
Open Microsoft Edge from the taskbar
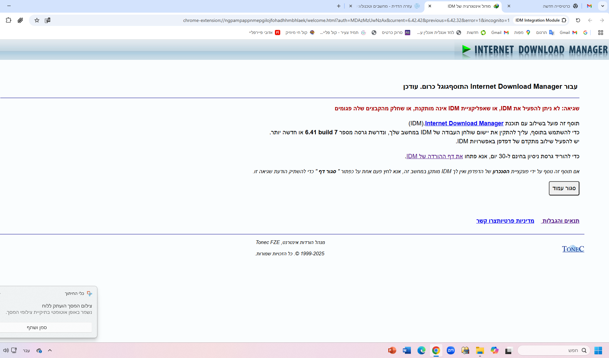(x=421, y=350)
